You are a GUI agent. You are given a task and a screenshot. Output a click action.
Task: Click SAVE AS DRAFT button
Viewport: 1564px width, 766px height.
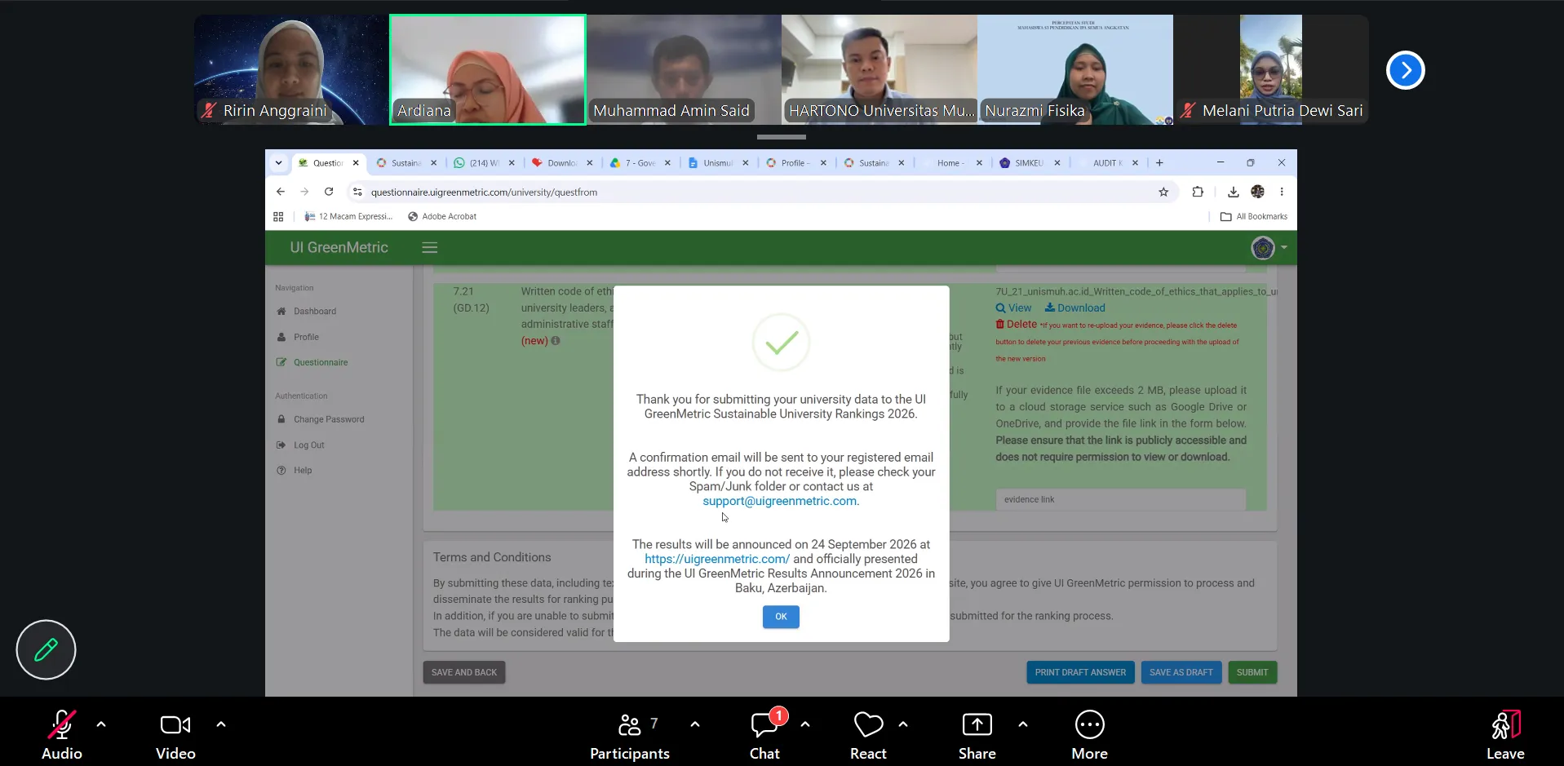pos(1181,672)
